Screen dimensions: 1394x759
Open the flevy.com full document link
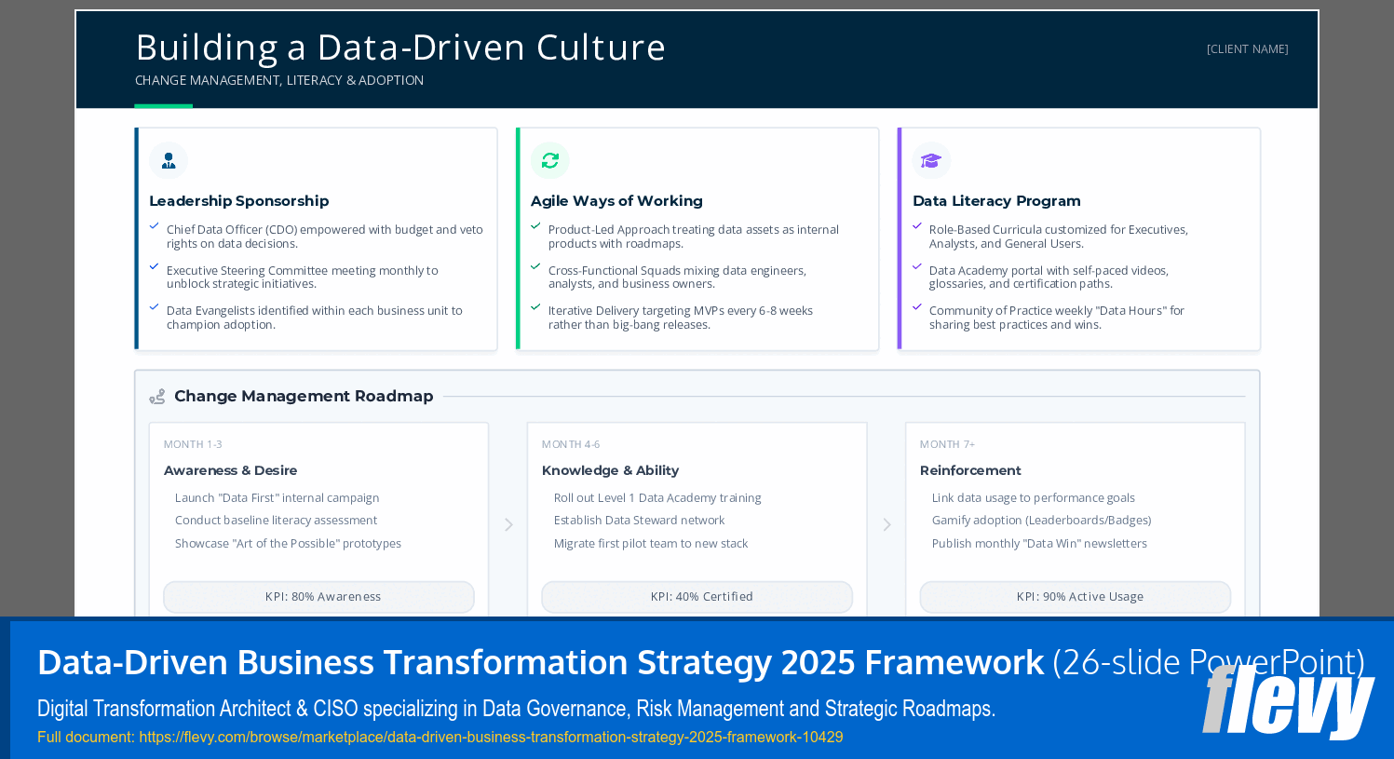[491, 737]
